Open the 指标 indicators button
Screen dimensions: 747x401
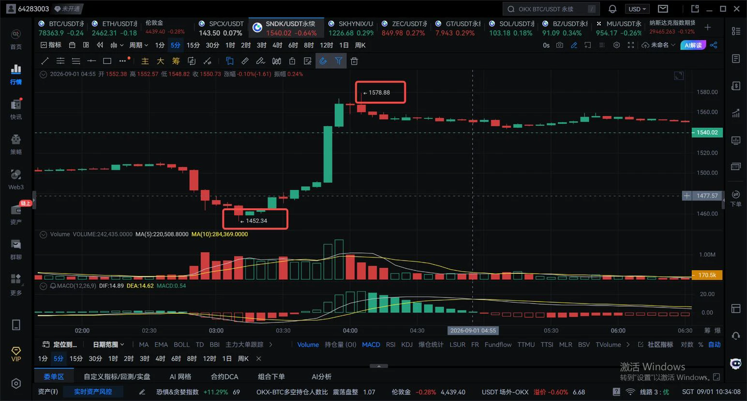click(x=51, y=45)
